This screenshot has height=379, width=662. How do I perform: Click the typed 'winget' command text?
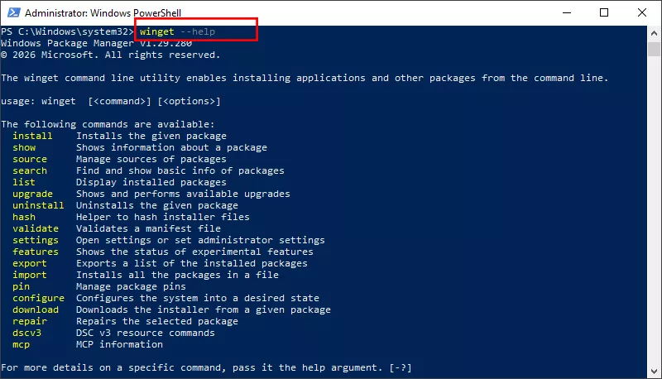[156, 31]
